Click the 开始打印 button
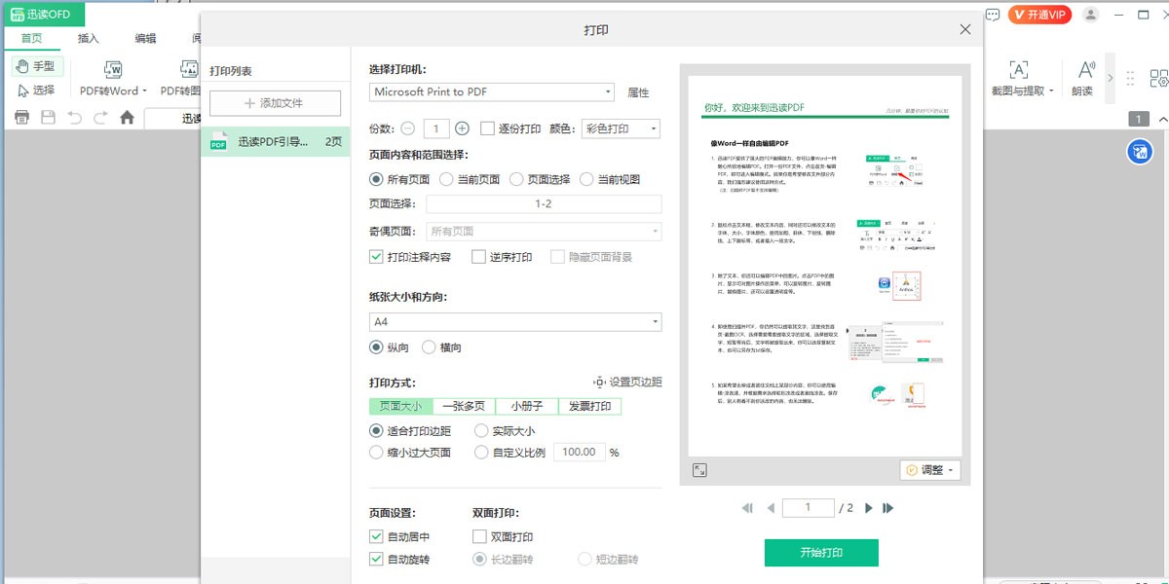1169x584 pixels. point(821,553)
